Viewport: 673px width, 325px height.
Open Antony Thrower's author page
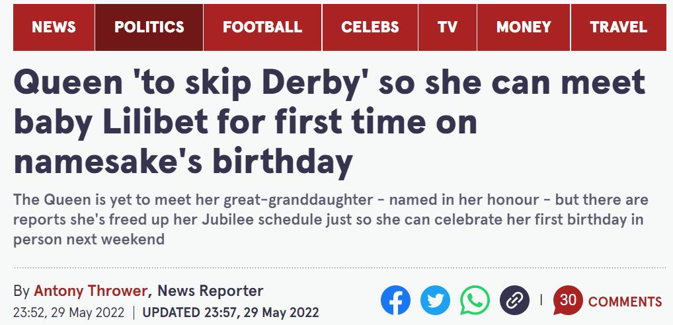(91, 291)
